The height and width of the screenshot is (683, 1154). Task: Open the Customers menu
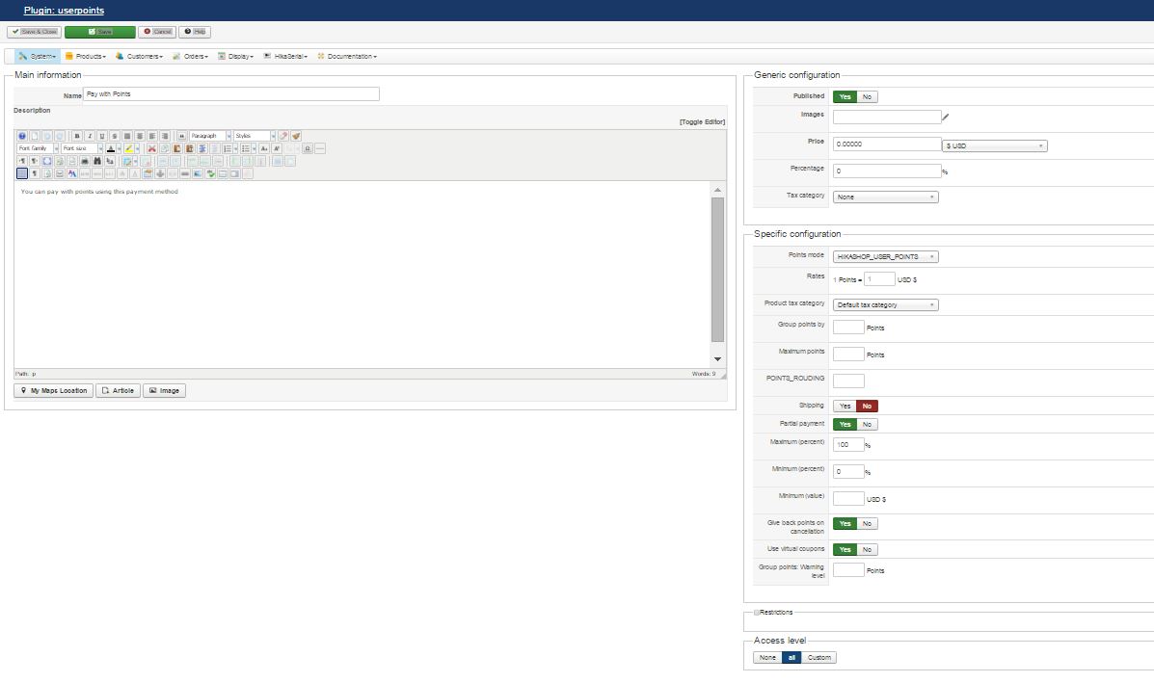pyautogui.click(x=139, y=56)
